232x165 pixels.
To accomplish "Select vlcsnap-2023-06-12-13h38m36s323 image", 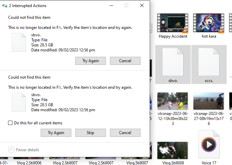I will pos(172,101).
